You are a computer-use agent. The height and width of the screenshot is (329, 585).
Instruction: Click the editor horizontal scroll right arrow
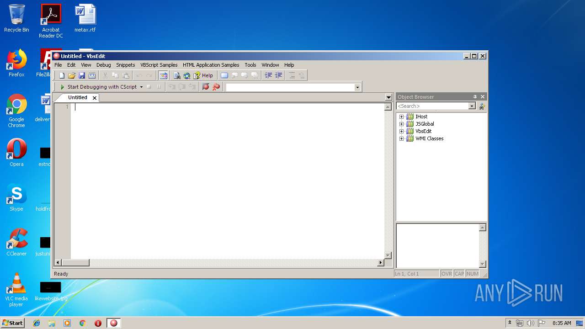pos(380,263)
